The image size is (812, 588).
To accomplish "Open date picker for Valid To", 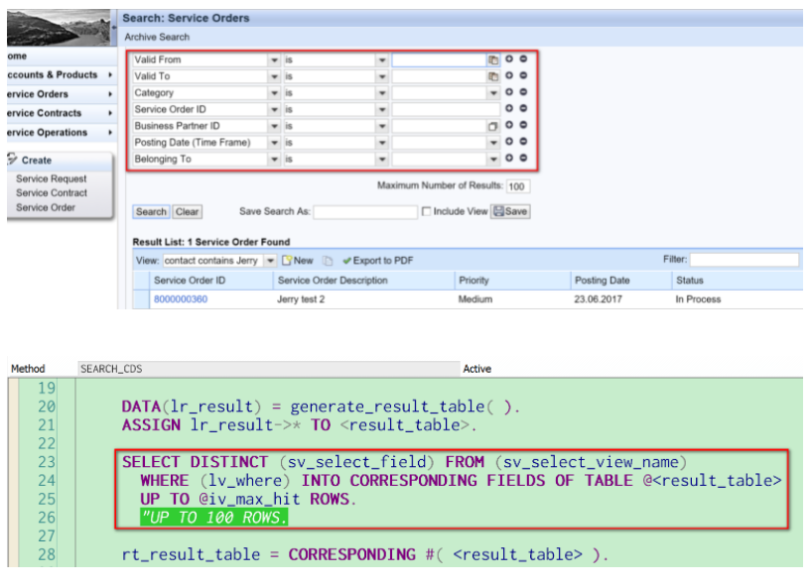I will [493, 76].
